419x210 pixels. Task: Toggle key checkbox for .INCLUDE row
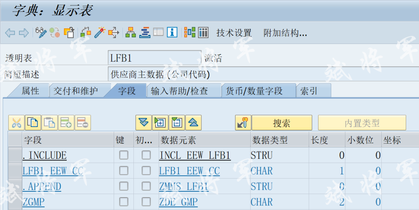[x=123, y=155]
